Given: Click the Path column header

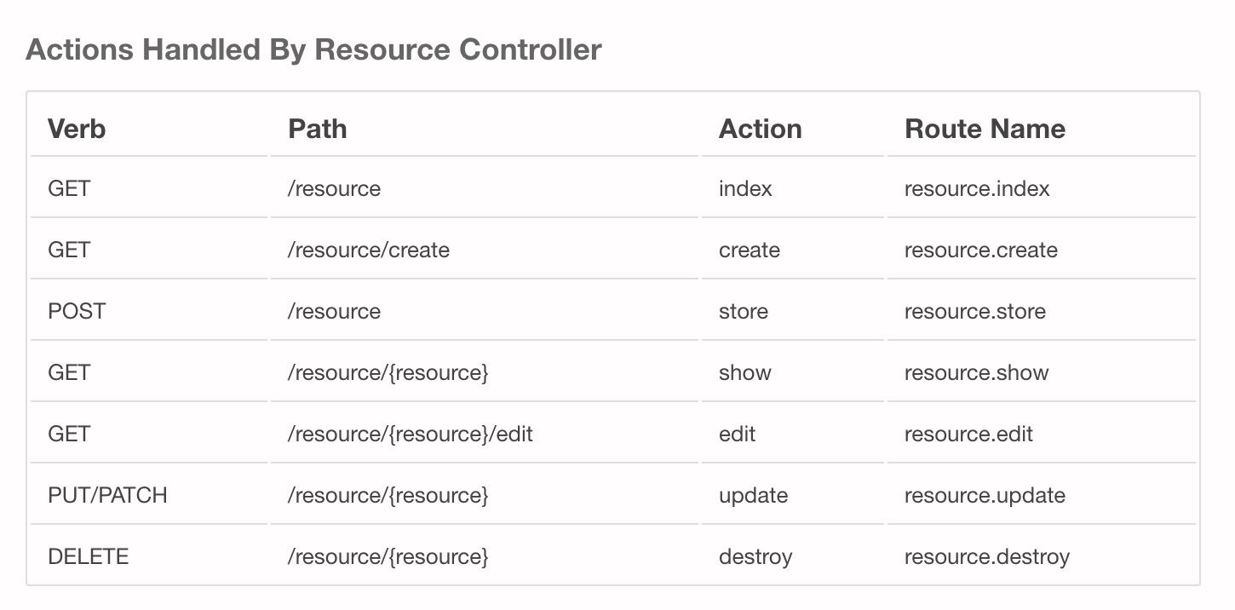Looking at the screenshot, I should [317, 129].
